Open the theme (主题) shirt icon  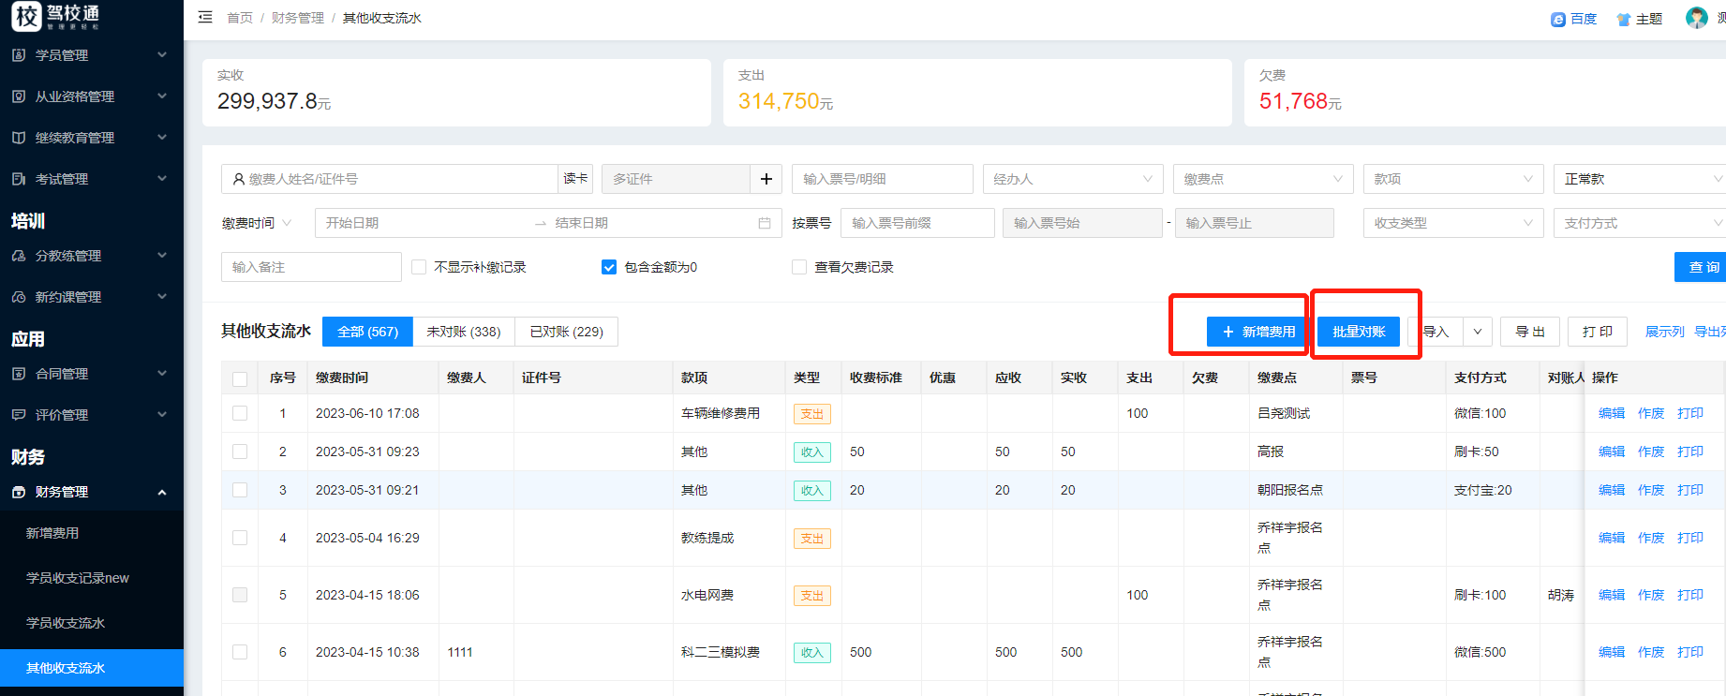coord(1624,19)
